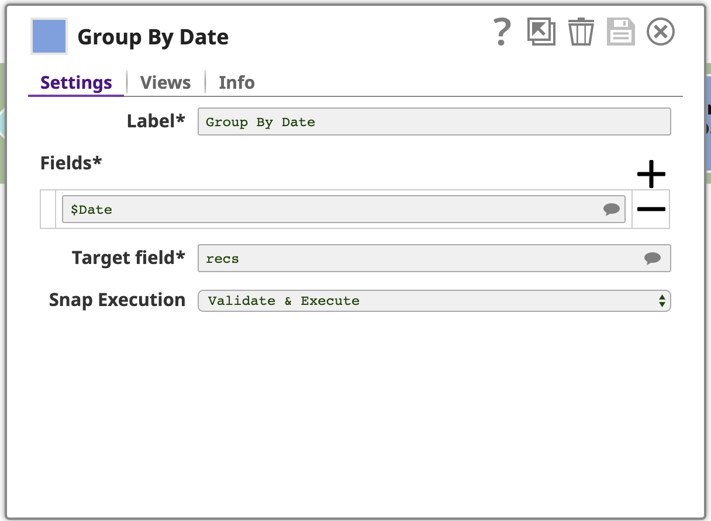Click the Snap Execution dropdown arrows
The height and width of the screenshot is (521, 711).
coord(662,301)
